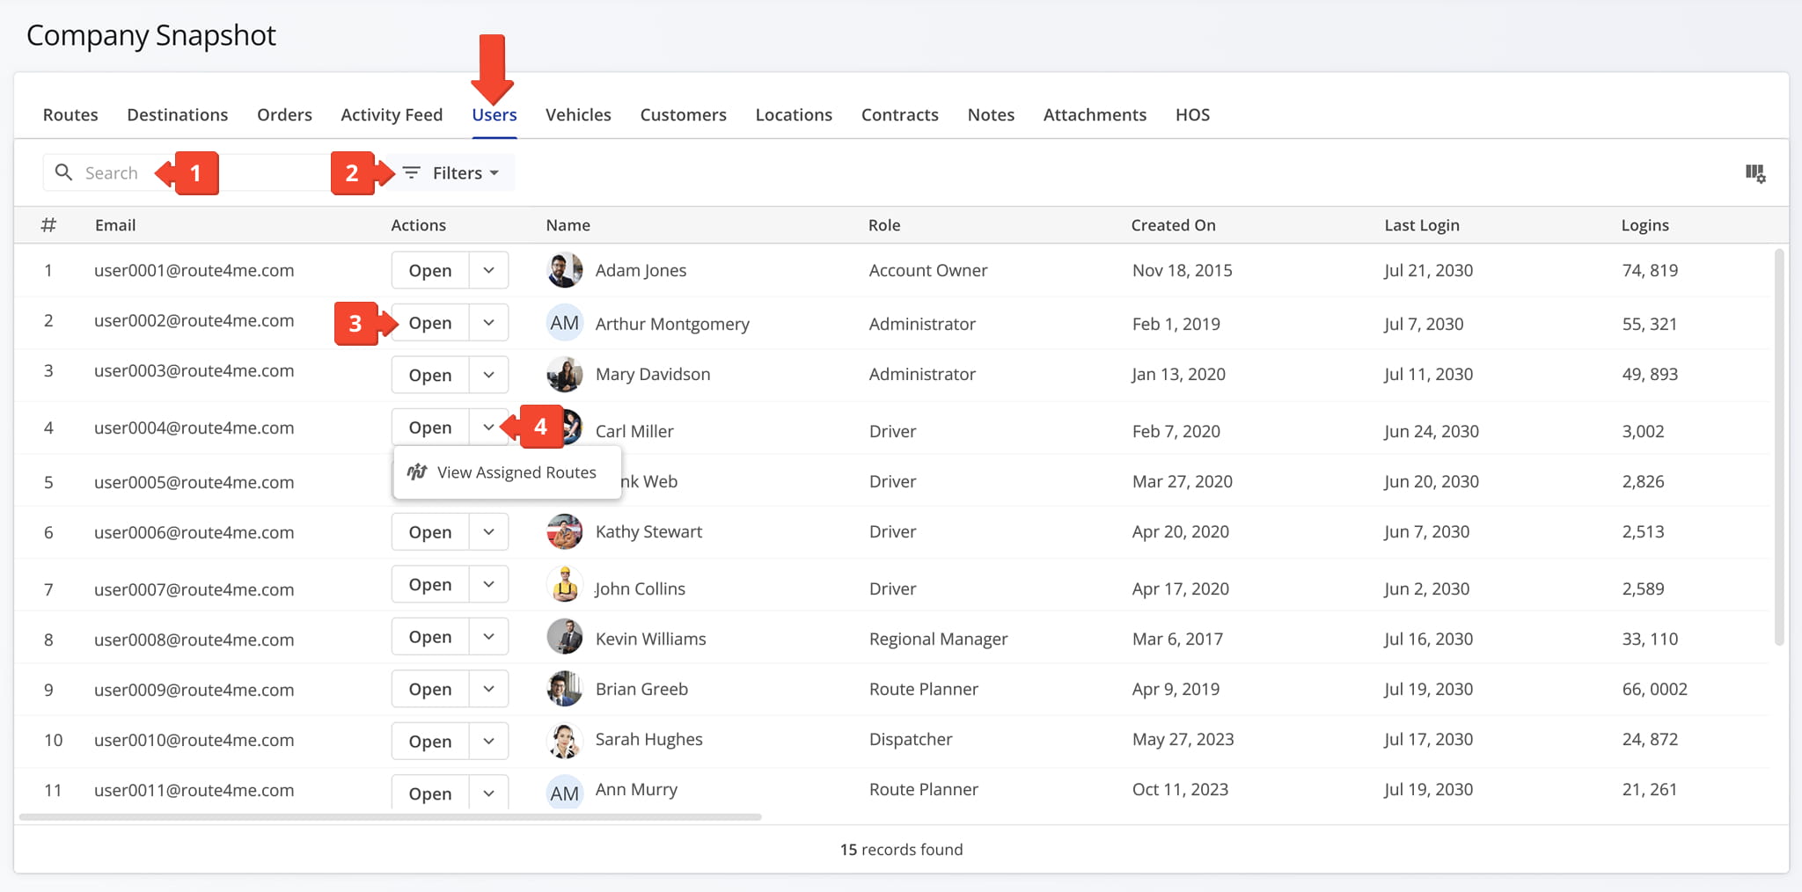This screenshot has width=1802, height=892.
Task: Click the Dispatcher role cell
Action: (x=911, y=739)
